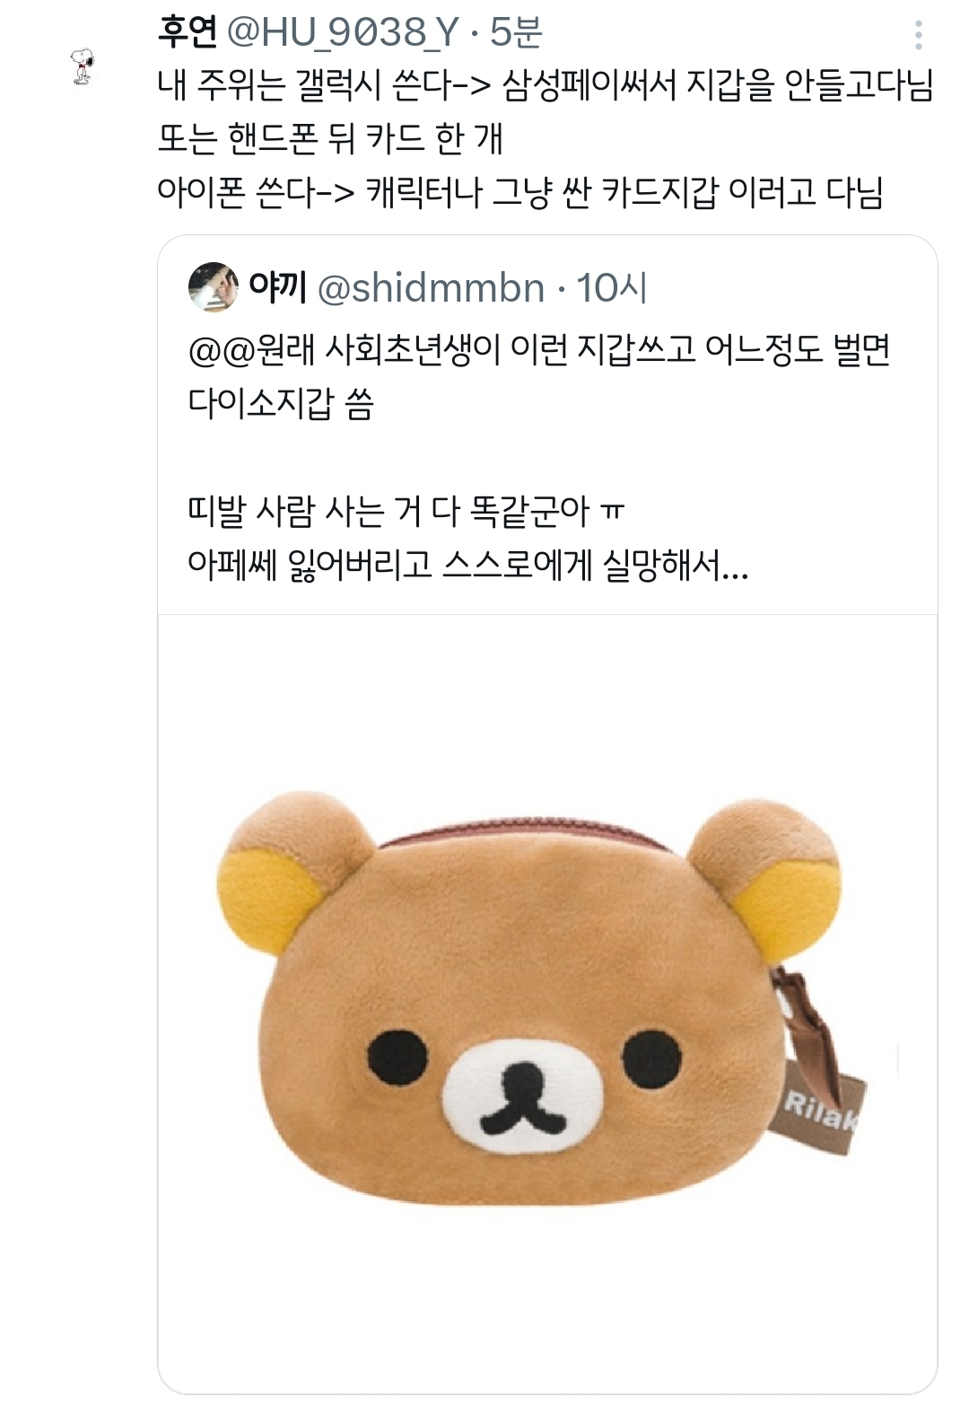
Task: Visit the @HU_9038_Y handle
Action: pyautogui.click(x=343, y=33)
